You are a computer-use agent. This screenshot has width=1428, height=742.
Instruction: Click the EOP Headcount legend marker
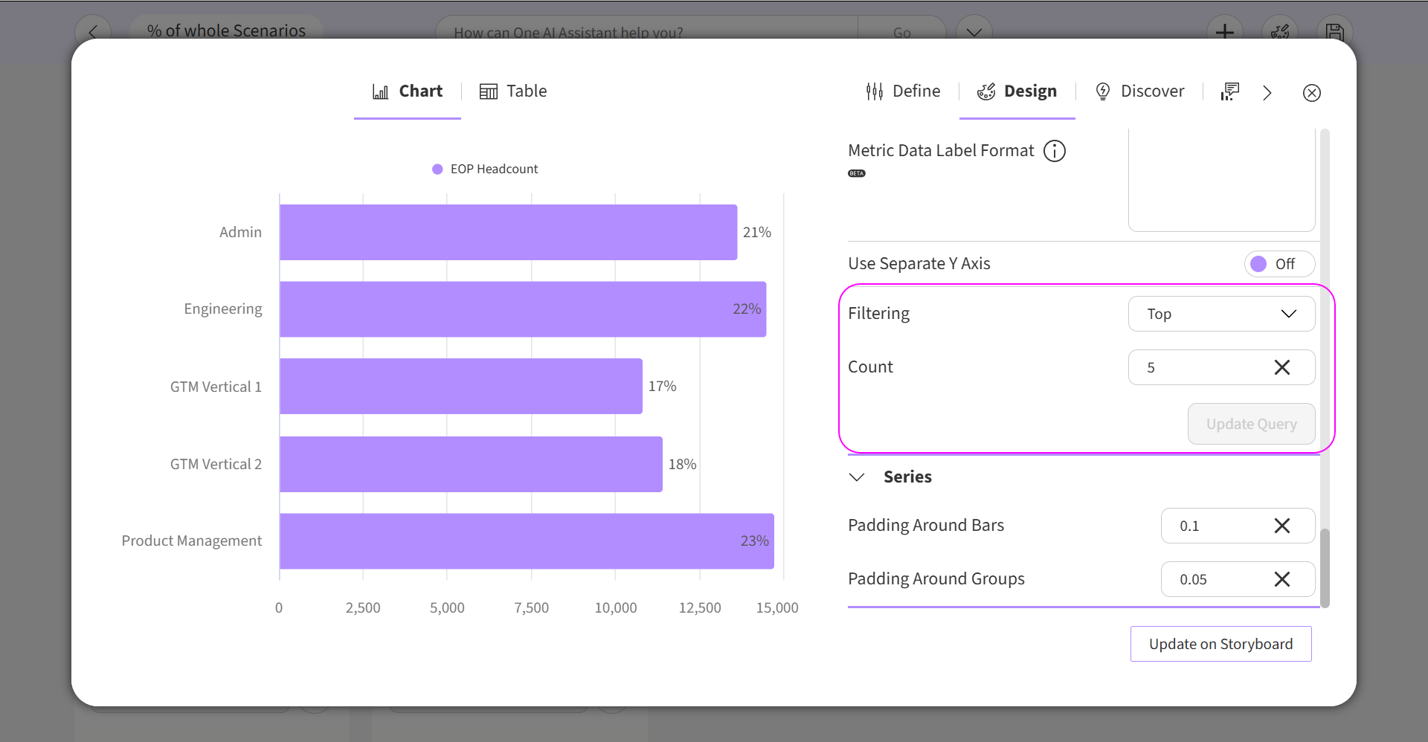click(x=437, y=170)
